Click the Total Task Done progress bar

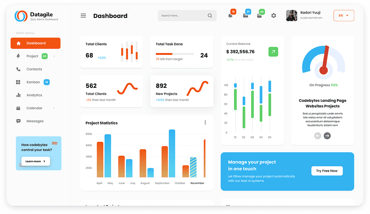[x=175, y=54]
